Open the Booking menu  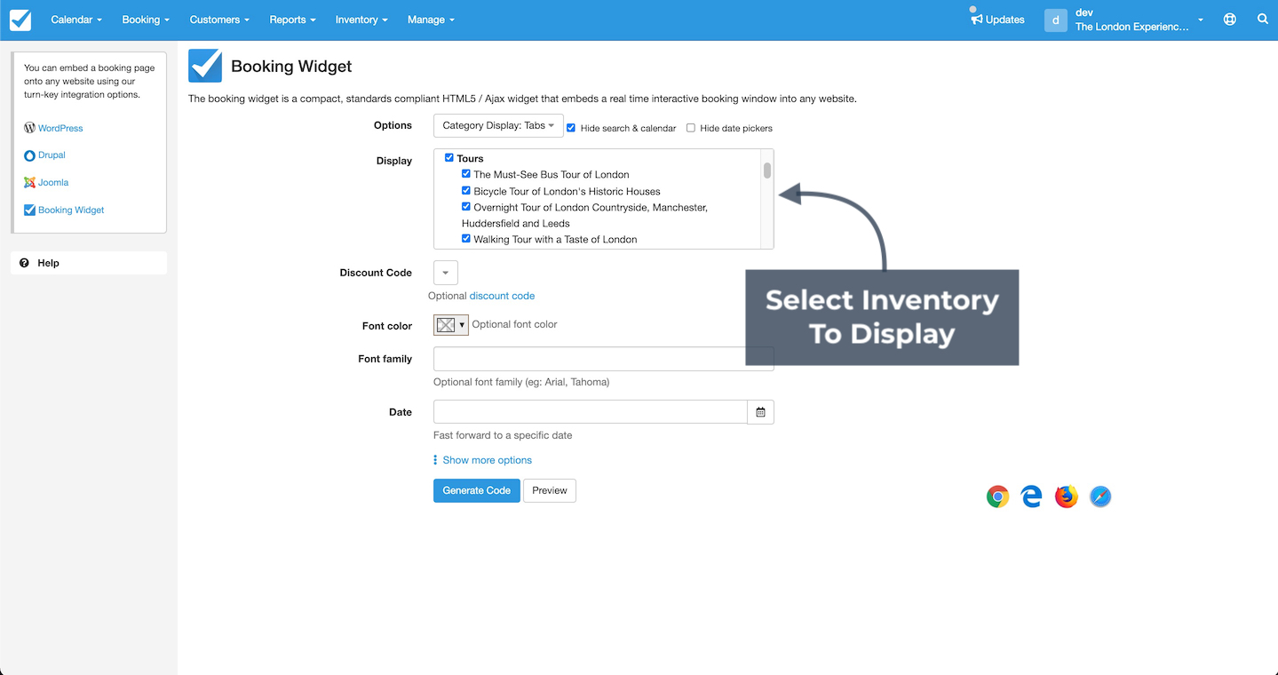(146, 20)
